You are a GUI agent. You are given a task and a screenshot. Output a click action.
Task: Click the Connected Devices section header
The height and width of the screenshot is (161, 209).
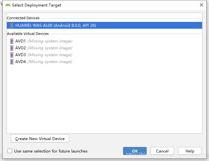pyautogui.click(x=23, y=18)
